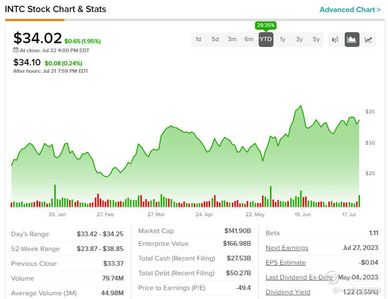Click the $25 price axis label
The width and height of the screenshot is (388, 299).
point(370,173)
